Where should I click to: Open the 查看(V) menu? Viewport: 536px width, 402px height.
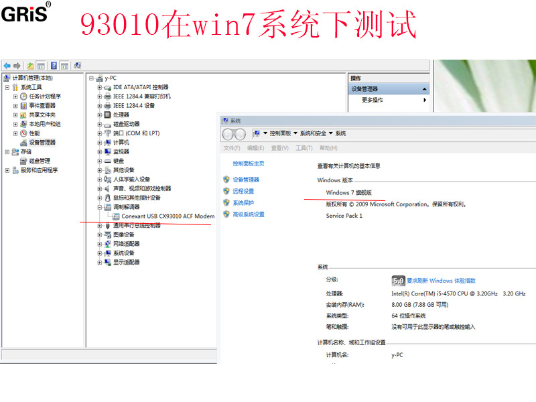(280, 148)
